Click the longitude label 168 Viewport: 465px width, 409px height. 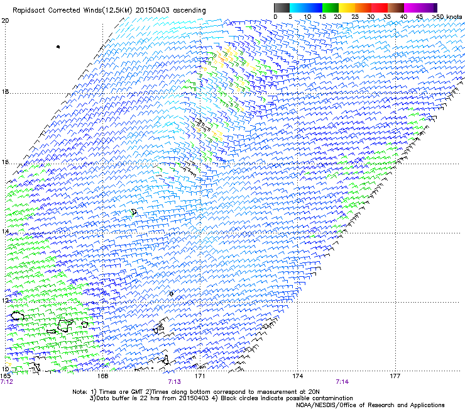[102, 376]
